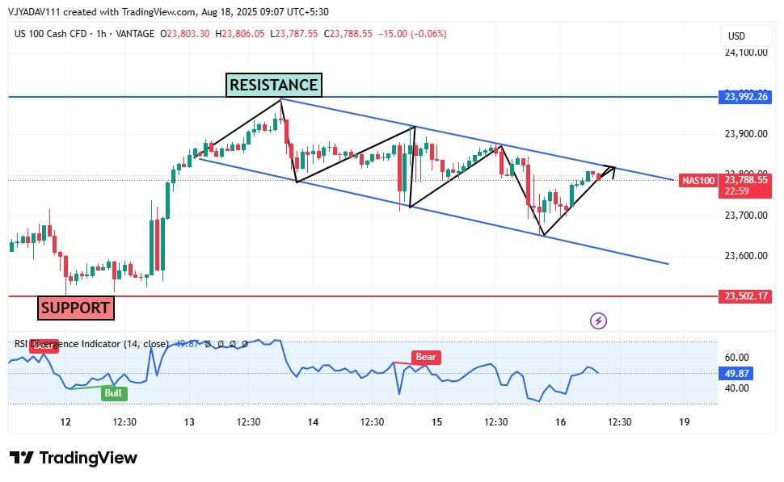Select the 23,992.26 resistance price label
The width and height of the screenshot is (784, 482).
click(x=744, y=97)
